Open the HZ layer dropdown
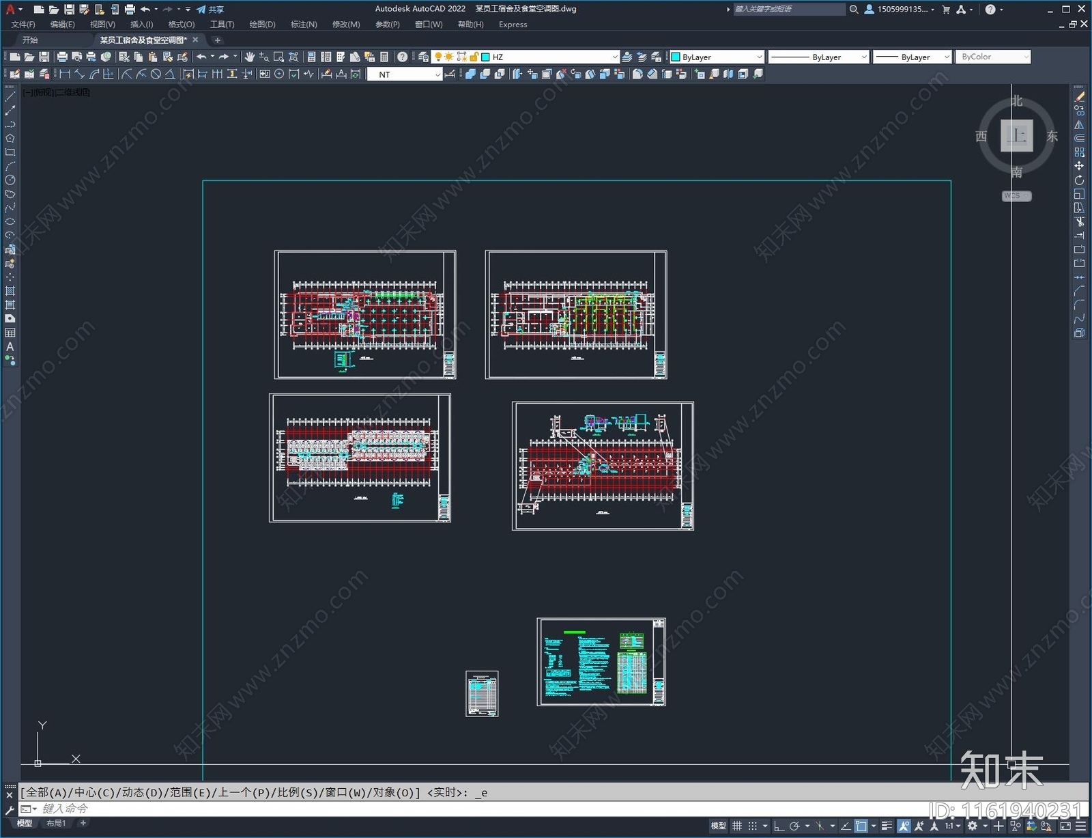1092x838 pixels. coord(549,57)
